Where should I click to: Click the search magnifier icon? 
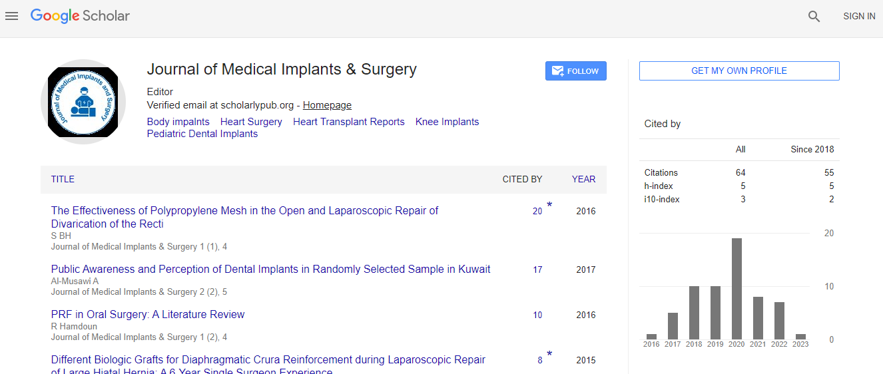coord(814,17)
